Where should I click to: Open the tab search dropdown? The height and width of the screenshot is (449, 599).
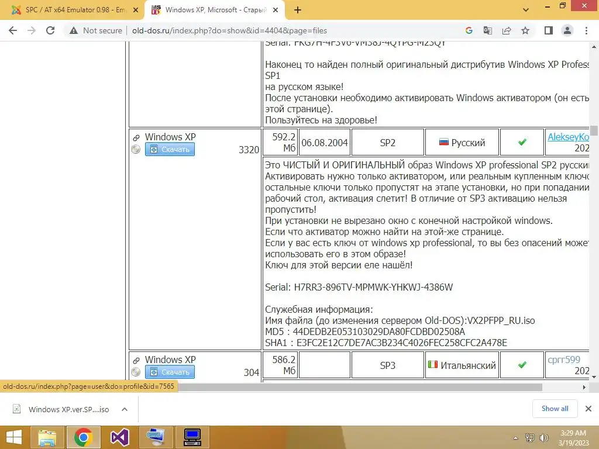click(x=526, y=10)
